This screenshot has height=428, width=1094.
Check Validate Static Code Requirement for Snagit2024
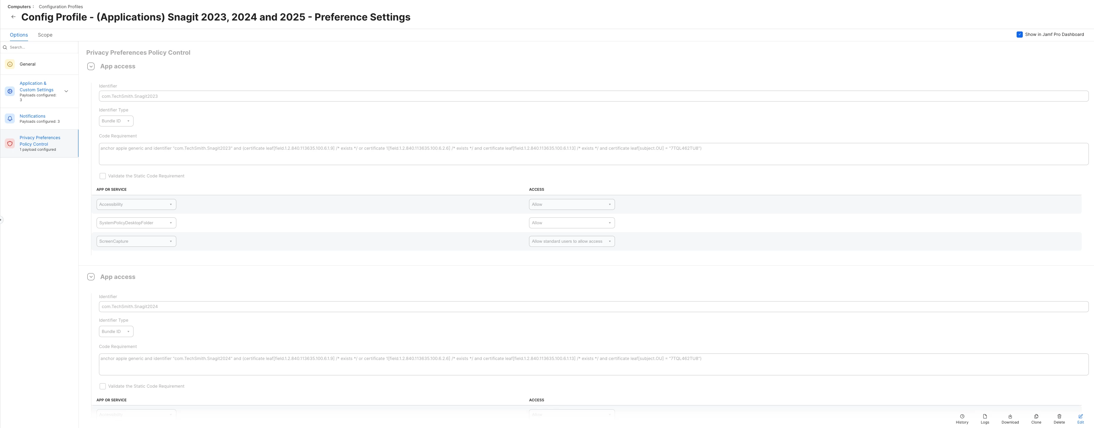pyautogui.click(x=102, y=386)
